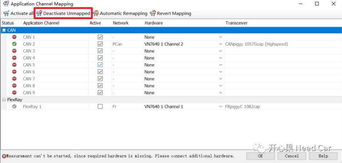
Task: Select the CAN 9 channel name
Action: point(29,93)
